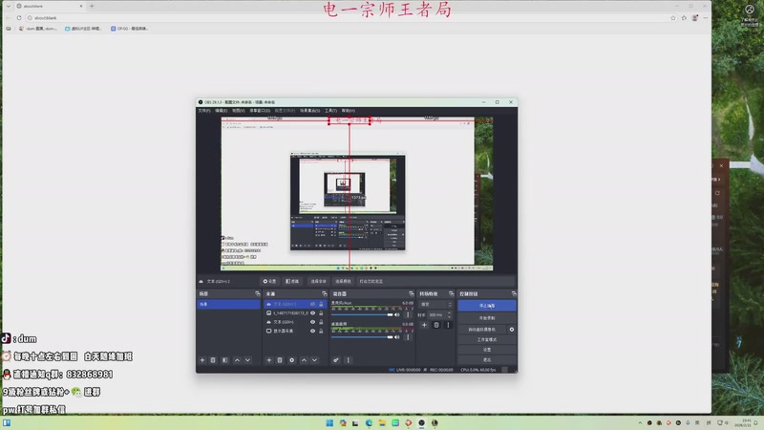
Task: Click the trash icon in the sources panel
Action: (x=279, y=360)
